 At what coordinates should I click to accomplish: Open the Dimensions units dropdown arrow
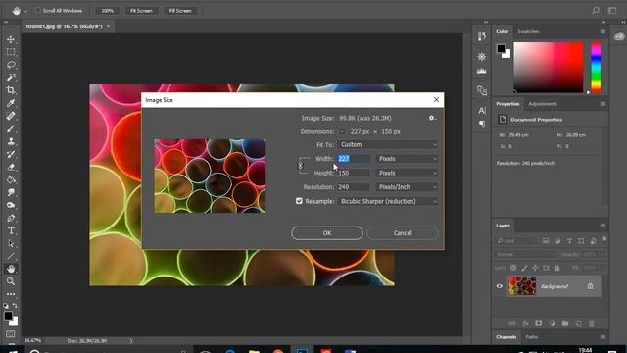342,131
